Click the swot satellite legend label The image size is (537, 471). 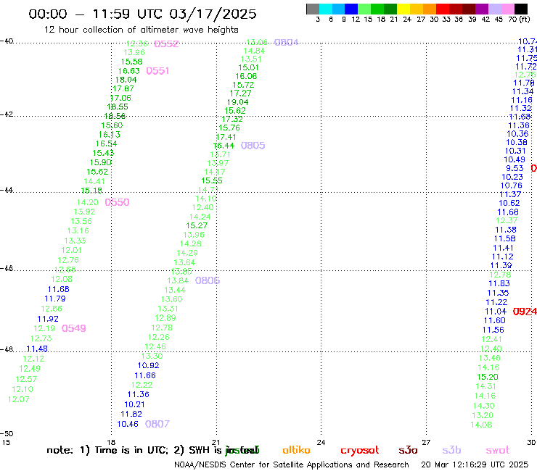pos(498,450)
